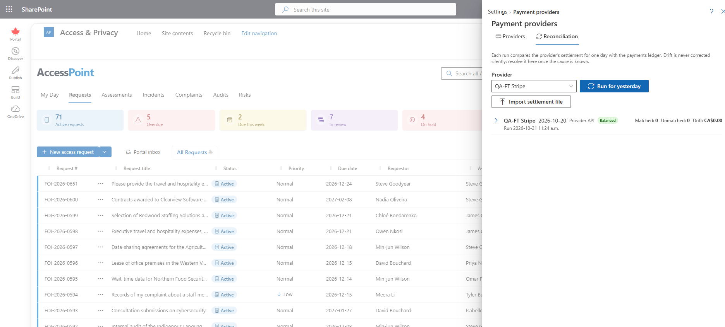The height and width of the screenshot is (327, 725).
Task: Click the Active status on FOI-2026-0600
Action: 224,199
